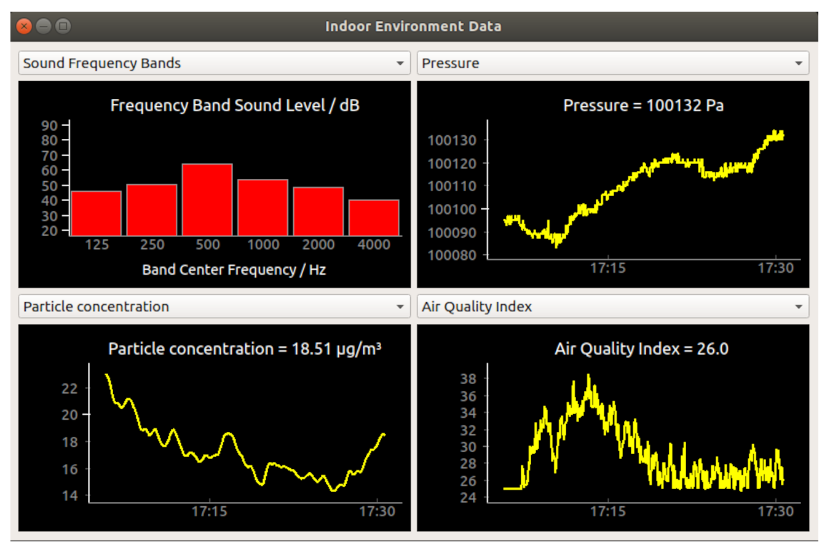
Task: Click the 17:15 label on Particle concentration chart
Action: [210, 511]
